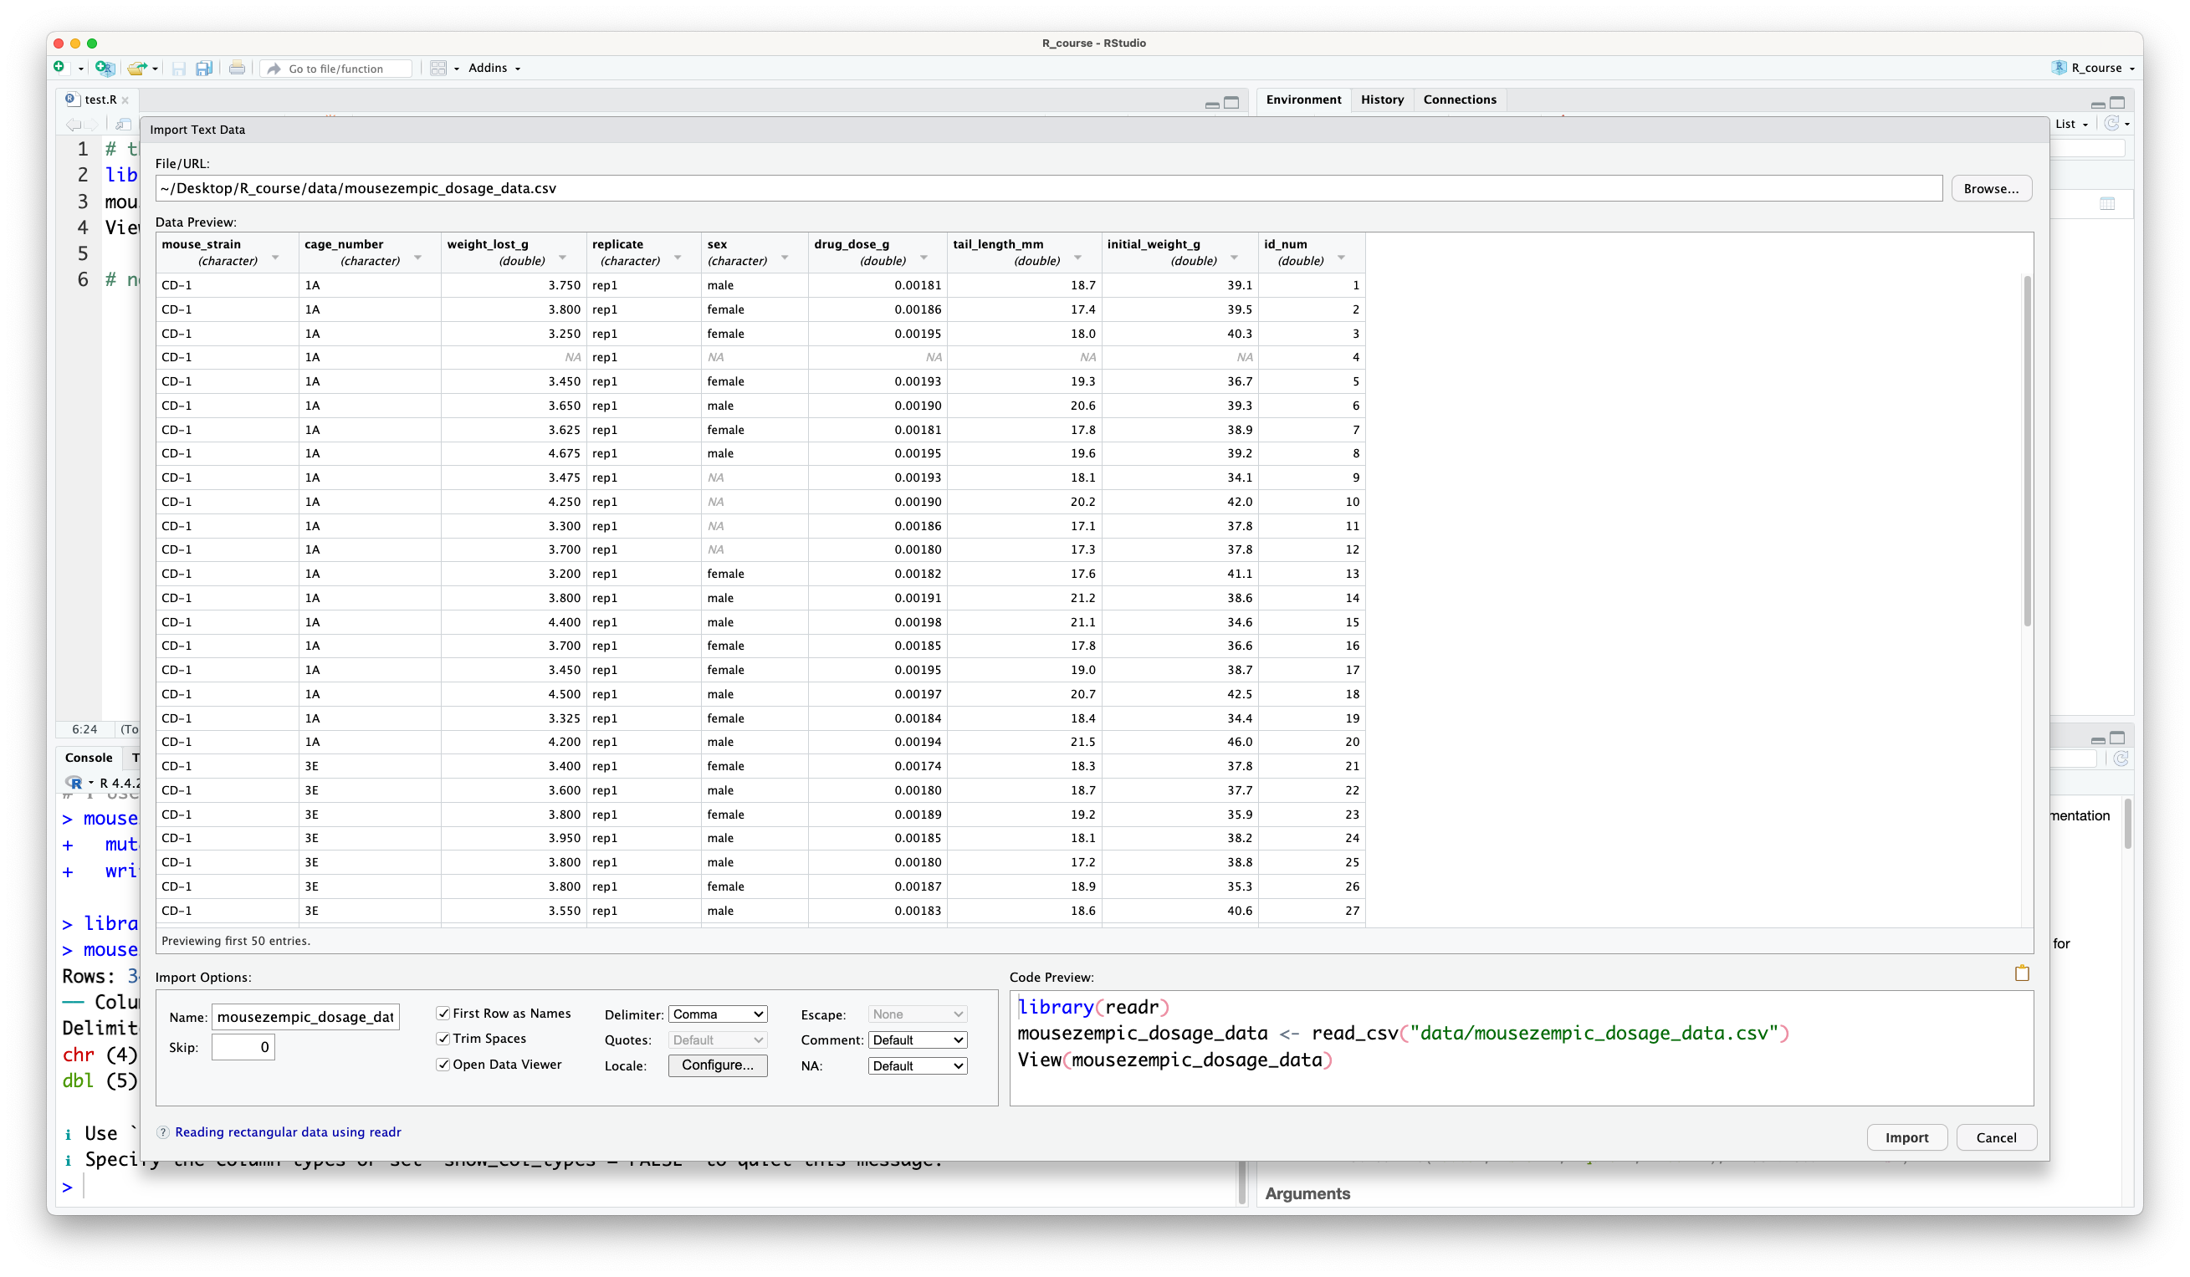2190x1277 pixels.
Task: Click the show in new window icon
Action: [x=124, y=125]
